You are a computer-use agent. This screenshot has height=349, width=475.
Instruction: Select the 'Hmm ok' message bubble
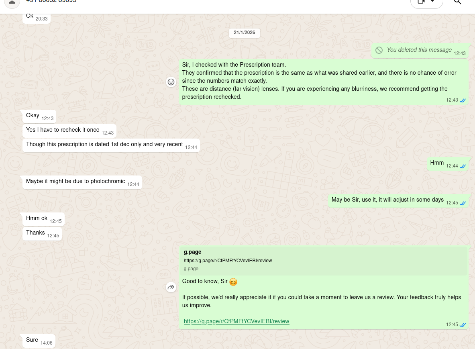pos(43,219)
